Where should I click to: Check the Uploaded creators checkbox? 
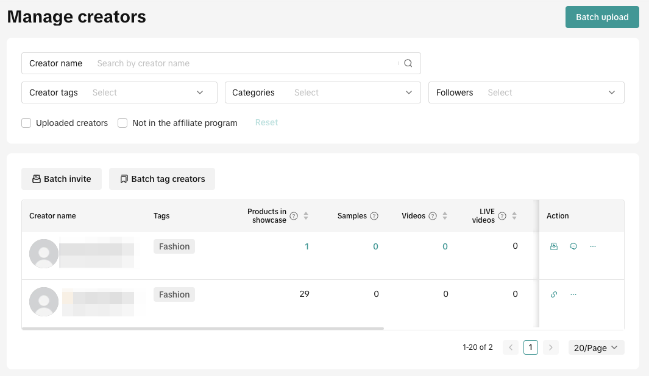(26, 123)
